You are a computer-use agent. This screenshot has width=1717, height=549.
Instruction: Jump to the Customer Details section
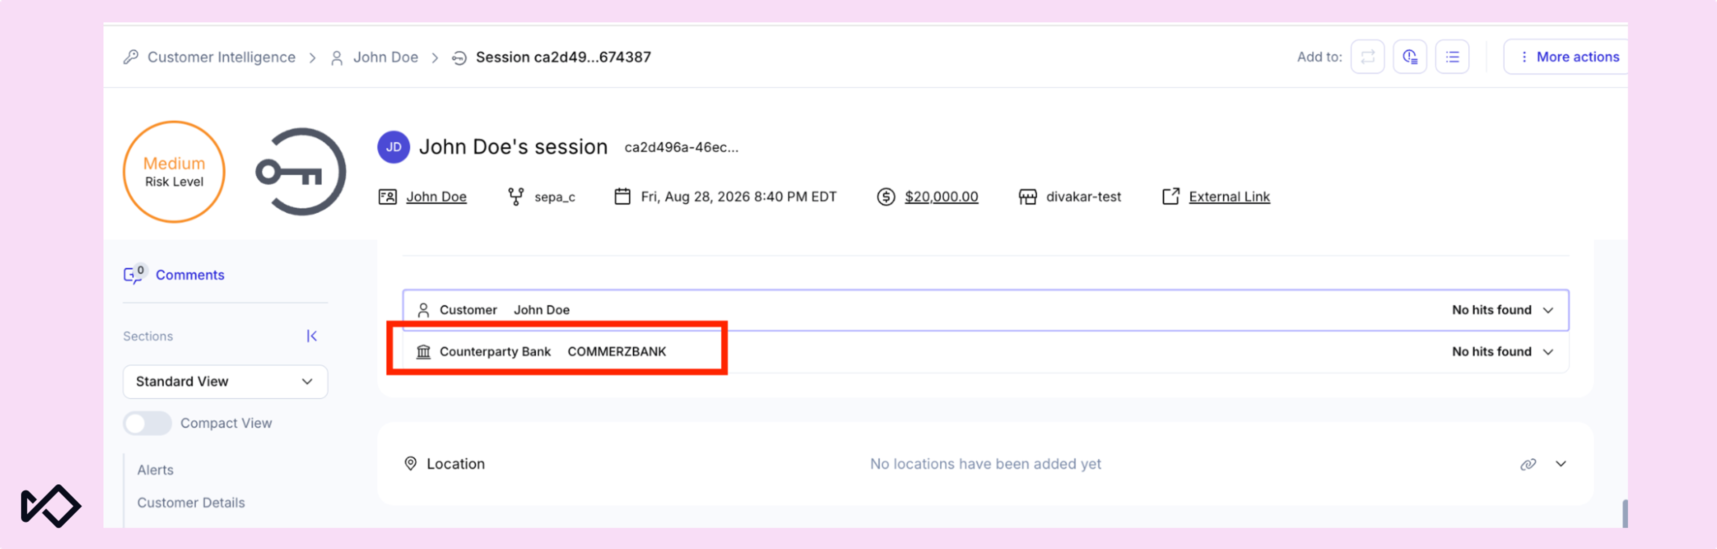(190, 503)
